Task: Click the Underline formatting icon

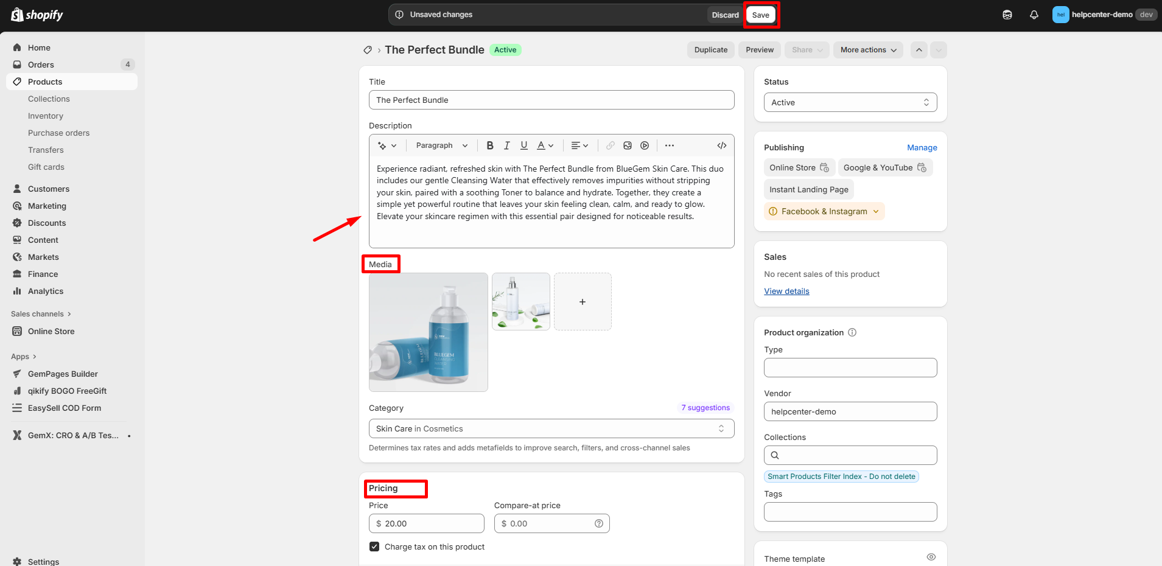Action: tap(523, 145)
